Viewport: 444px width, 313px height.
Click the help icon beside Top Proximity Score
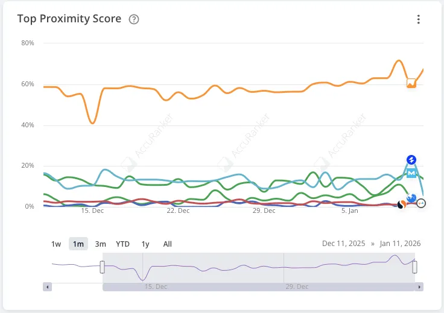[x=134, y=19]
